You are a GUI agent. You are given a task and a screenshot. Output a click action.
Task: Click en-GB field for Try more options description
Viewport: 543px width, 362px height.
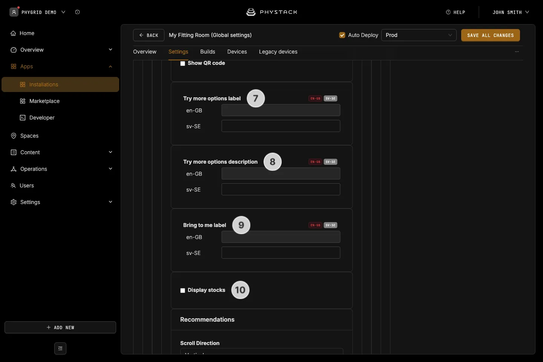click(x=281, y=173)
